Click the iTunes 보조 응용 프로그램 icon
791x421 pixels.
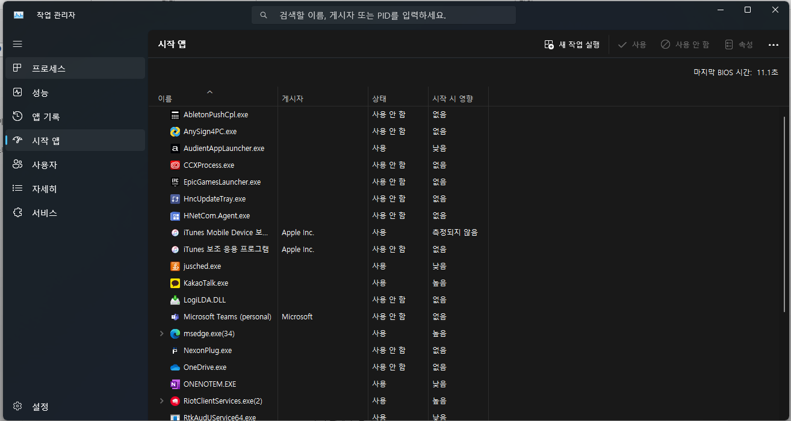pyautogui.click(x=175, y=249)
